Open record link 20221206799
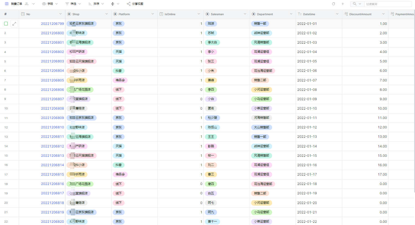This screenshot has height=225, width=415. [x=52, y=24]
